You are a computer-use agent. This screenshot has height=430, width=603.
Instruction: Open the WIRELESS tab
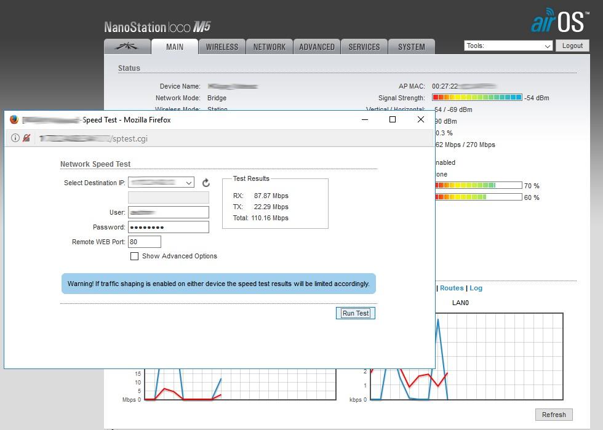click(222, 47)
